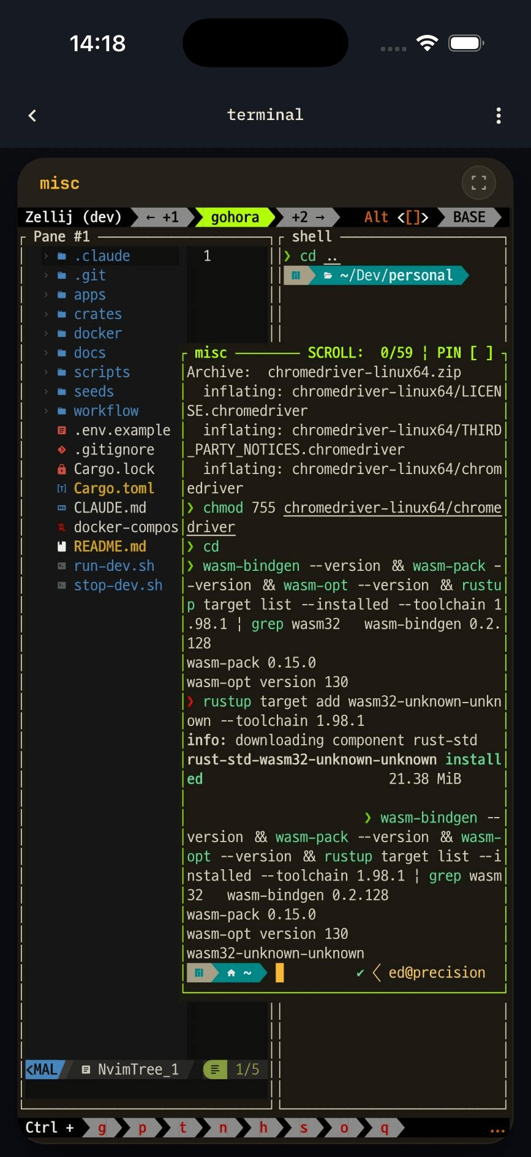The height and width of the screenshot is (1157, 531).
Task: Click the scripts folder icon
Action: coord(62,372)
